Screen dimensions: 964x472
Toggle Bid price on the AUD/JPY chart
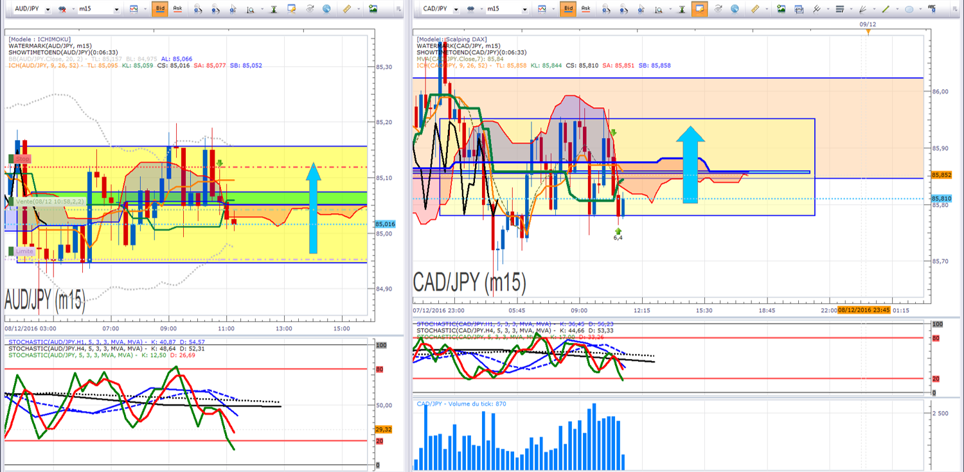coord(159,9)
